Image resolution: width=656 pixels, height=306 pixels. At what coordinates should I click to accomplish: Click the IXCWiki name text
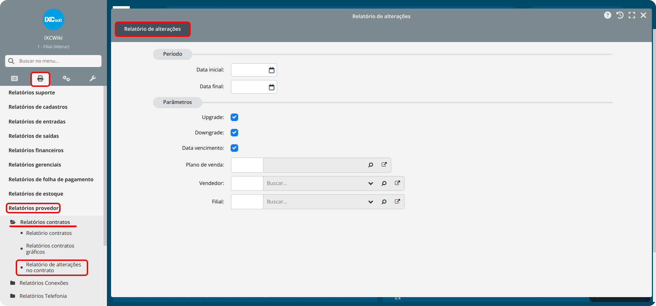pos(53,38)
